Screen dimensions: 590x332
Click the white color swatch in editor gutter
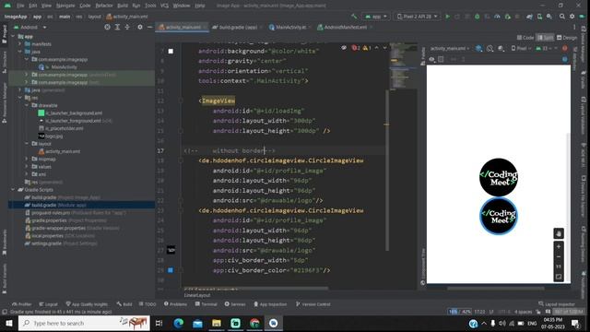click(171, 52)
